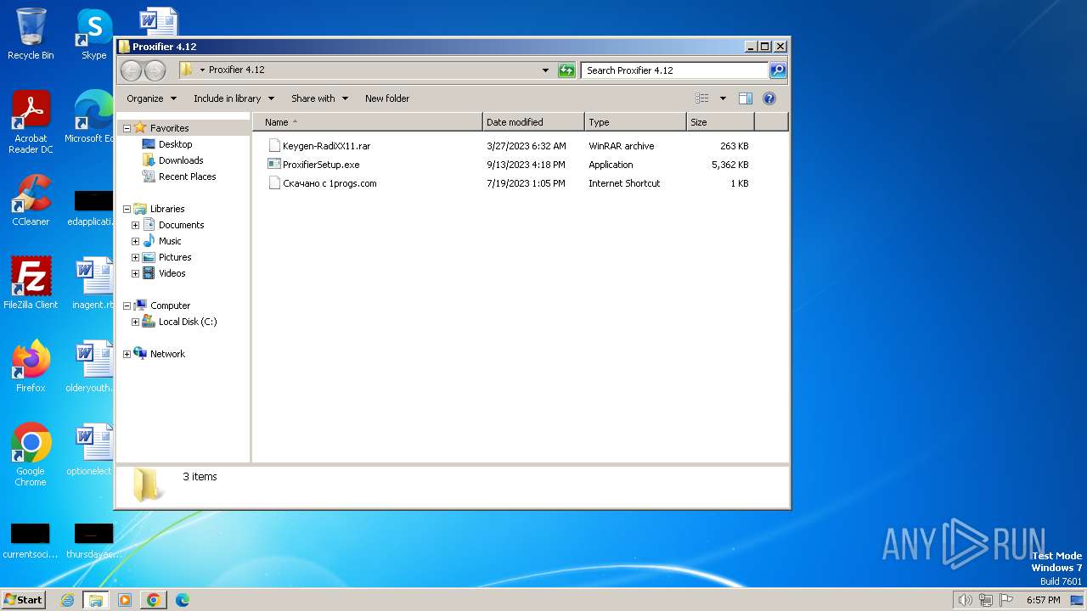This screenshot has height=611, width=1087.
Task: Click the New folder button
Action: click(x=387, y=98)
